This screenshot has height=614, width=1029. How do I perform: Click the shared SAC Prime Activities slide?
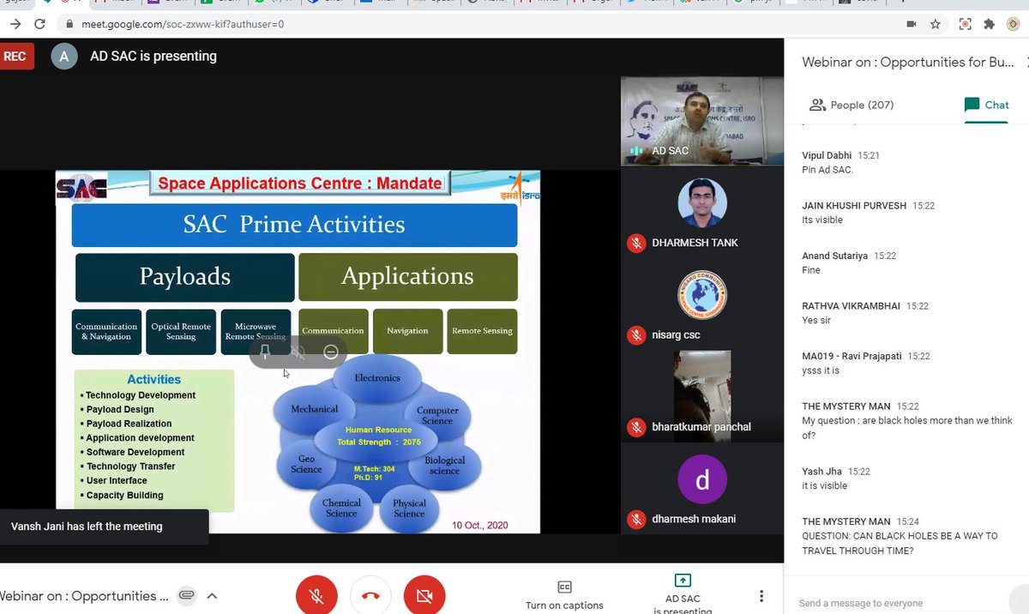click(x=298, y=352)
